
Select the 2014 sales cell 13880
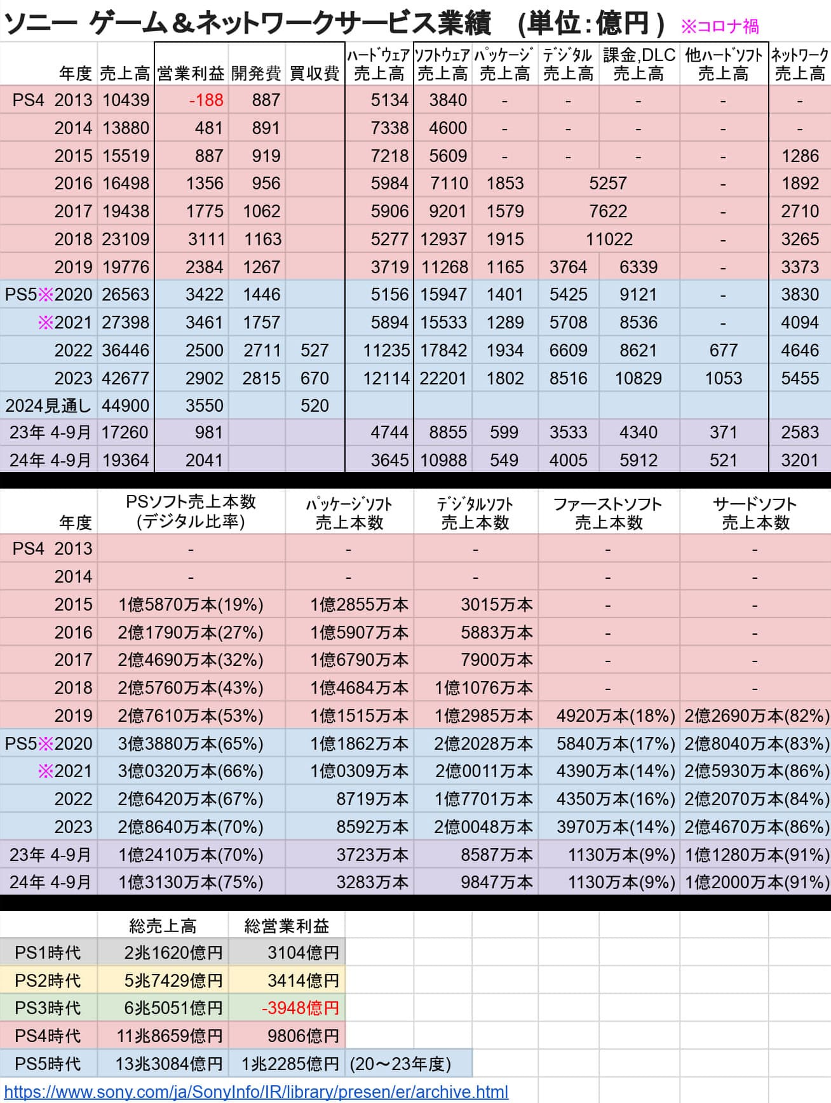(125, 128)
